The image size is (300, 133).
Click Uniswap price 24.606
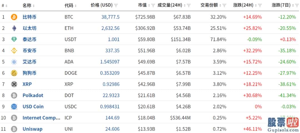coord(112,129)
